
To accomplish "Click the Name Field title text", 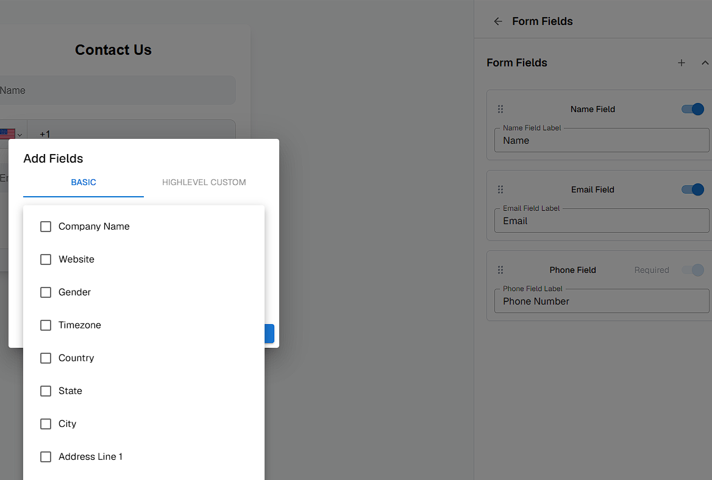I will click(x=593, y=109).
